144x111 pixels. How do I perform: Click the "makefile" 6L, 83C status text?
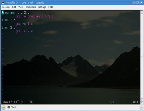pos(17,102)
